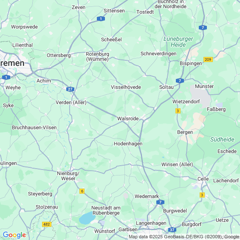Click the map data copyright text
Image resolution: width=240 pixels, height=240 pixels.
click(184, 237)
